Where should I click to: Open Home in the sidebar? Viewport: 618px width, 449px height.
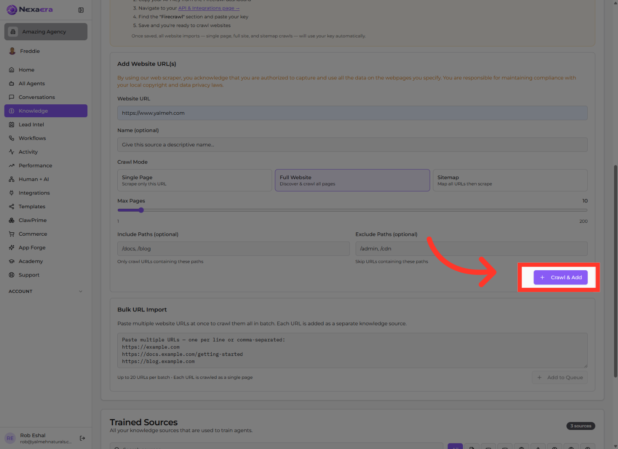click(x=46, y=70)
